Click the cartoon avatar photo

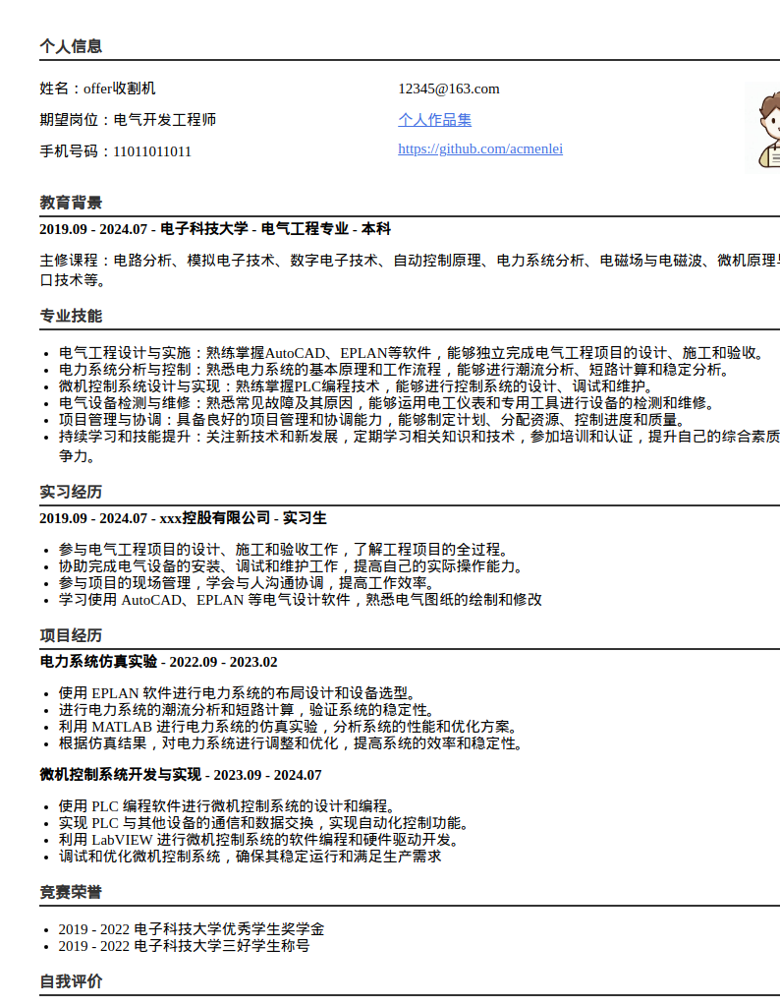[762, 128]
